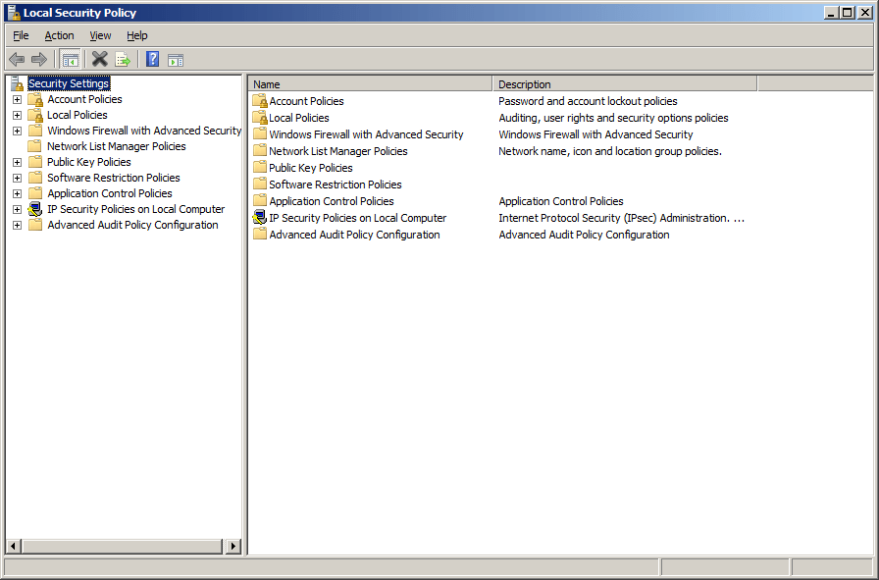879x580 pixels.
Task: Click 'Auditing, user rights and security options' description
Action: tap(614, 118)
